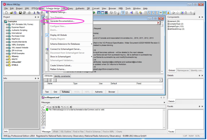Viewport: 207px width, 140px height.
Task: Click the New document toolbar icon
Action: (x=6, y=13)
